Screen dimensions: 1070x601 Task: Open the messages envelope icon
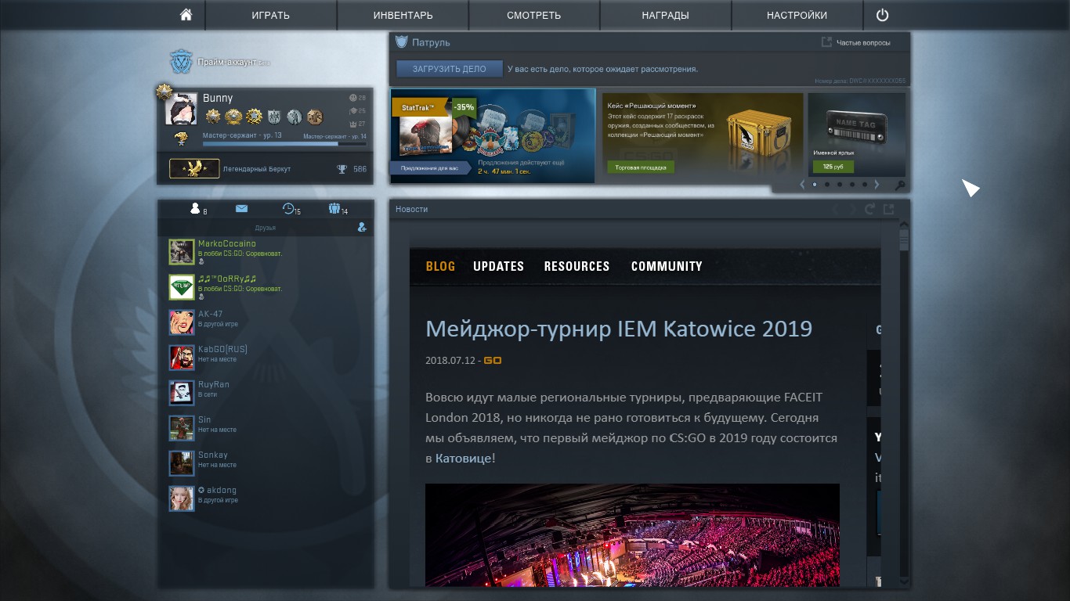pyautogui.click(x=241, y=208)
